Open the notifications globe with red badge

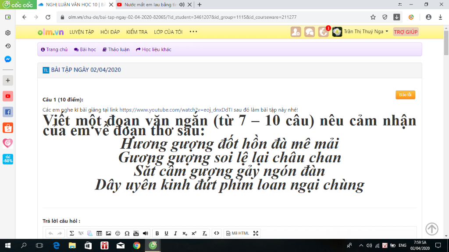pos(324,31)
